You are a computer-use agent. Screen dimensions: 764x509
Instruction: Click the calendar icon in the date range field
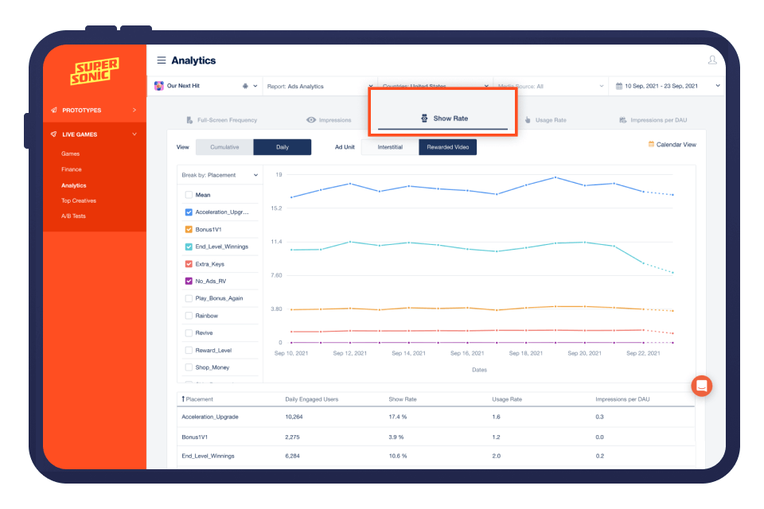[x=618, y=86]
